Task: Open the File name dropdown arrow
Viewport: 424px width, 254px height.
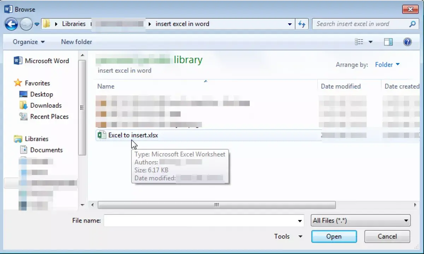Action: 300,221
